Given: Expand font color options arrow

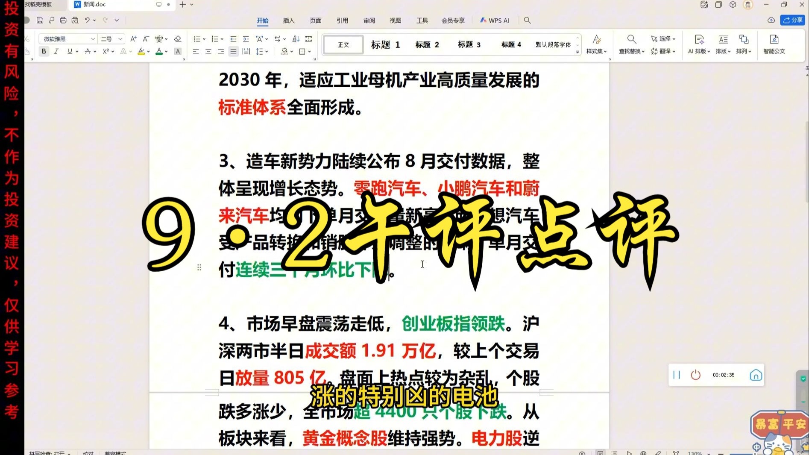Looking at the screenshot, I should [166, 51].
